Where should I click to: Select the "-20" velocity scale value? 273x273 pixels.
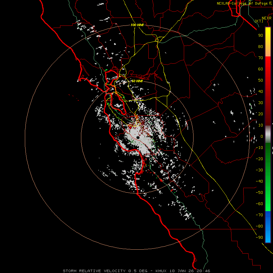tap(259, 159)
